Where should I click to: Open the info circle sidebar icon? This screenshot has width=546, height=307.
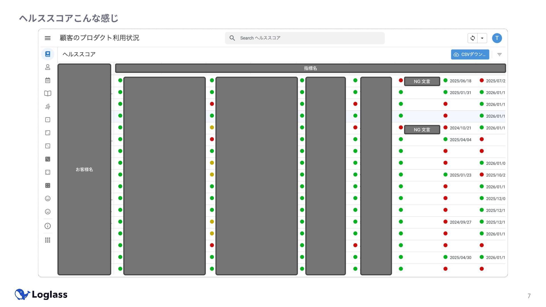click(47, 226)
